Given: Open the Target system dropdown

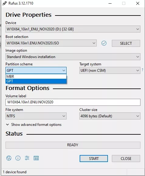Looking at the screenshot, I should tap(110, 71).
